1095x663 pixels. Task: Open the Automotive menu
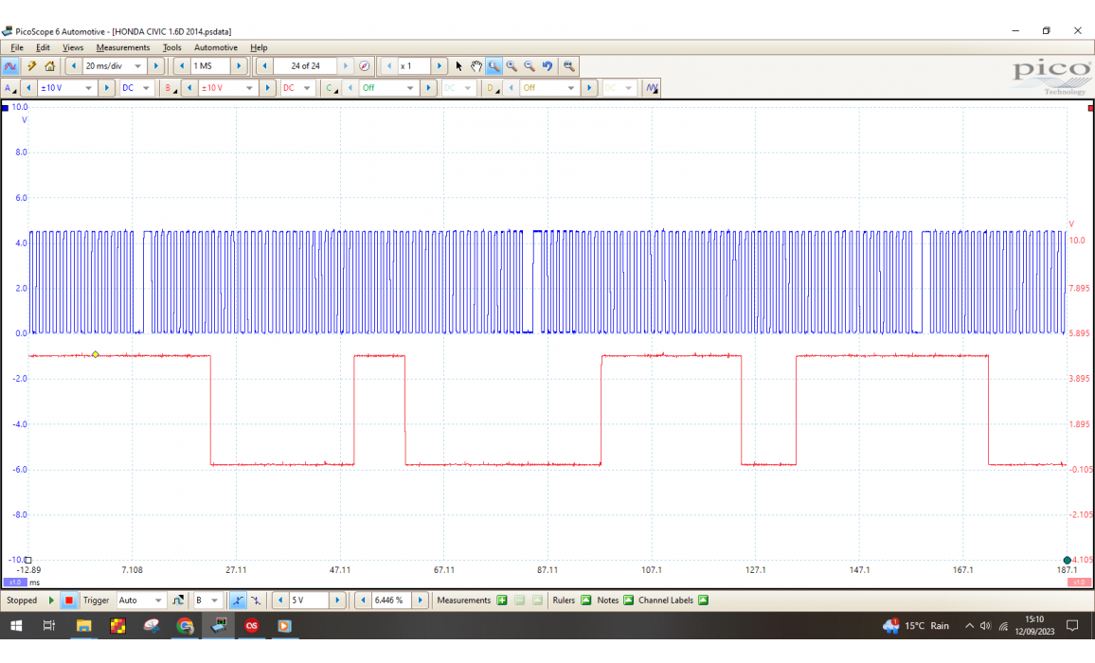(x=216, y=47)
